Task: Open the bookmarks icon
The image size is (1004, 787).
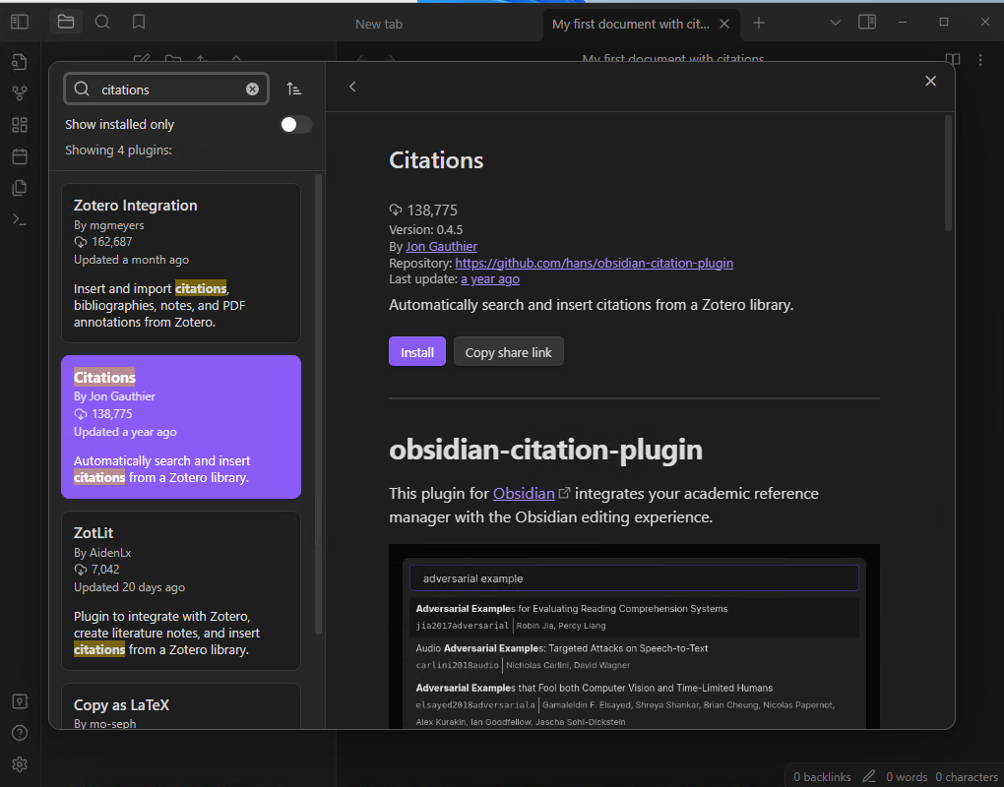Action: 139,22
